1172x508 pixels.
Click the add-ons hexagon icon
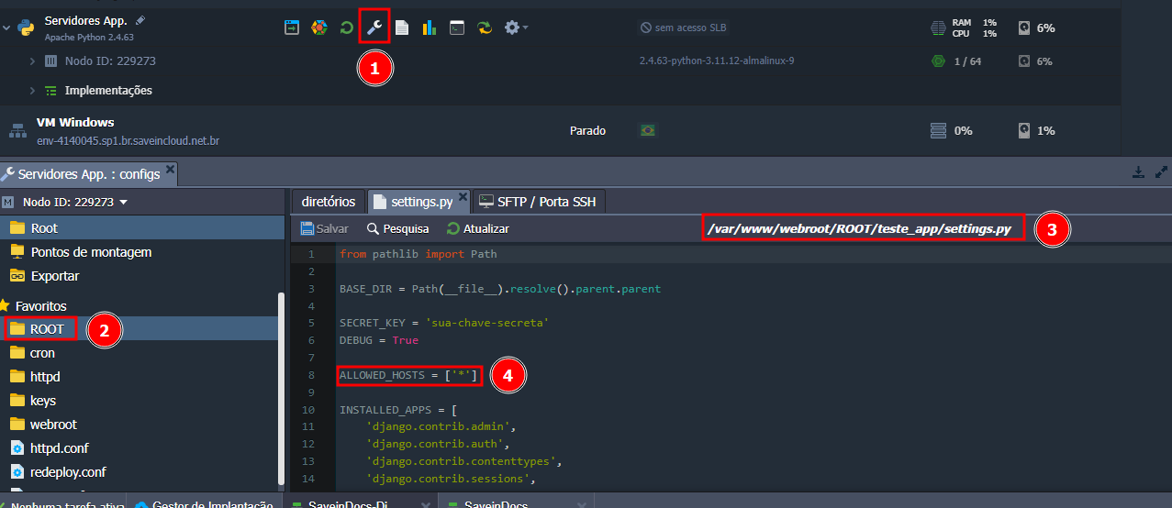tap(318, 28)
